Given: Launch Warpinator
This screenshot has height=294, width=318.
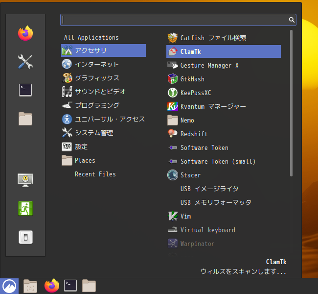Looking at the screenshot, I should click(224, 244).
